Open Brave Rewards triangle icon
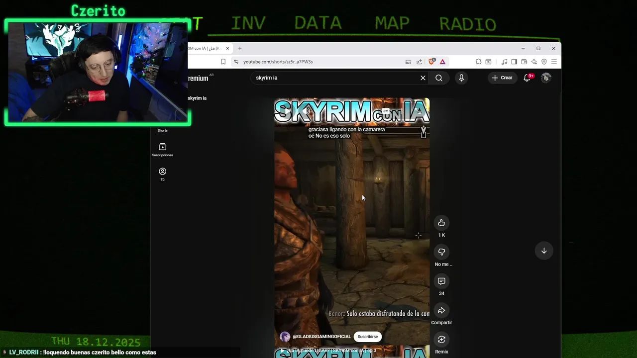 (442, 62)
